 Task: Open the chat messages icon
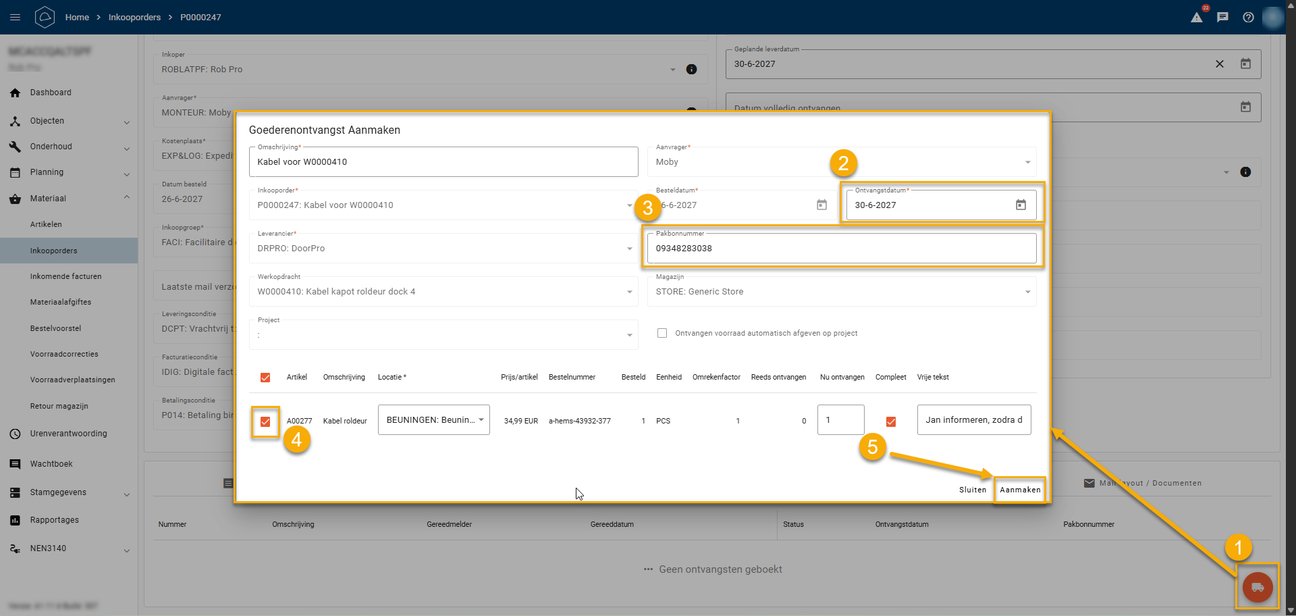1222,18
